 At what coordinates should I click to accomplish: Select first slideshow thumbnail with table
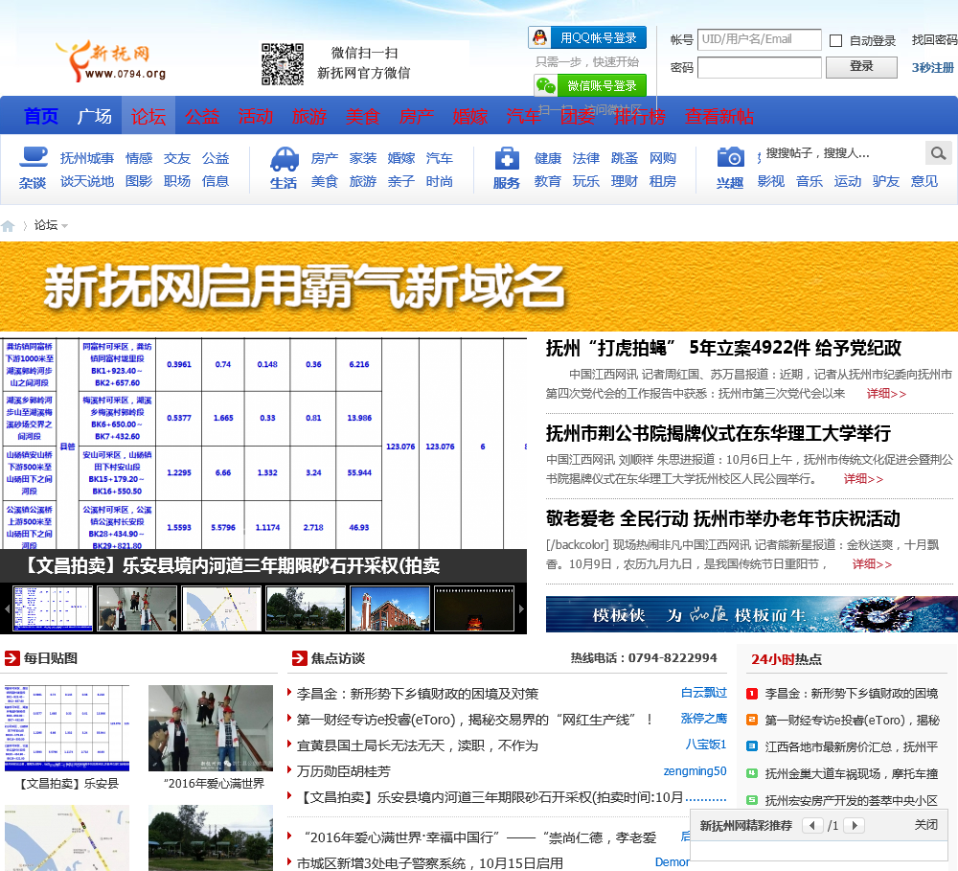point(53,608)
